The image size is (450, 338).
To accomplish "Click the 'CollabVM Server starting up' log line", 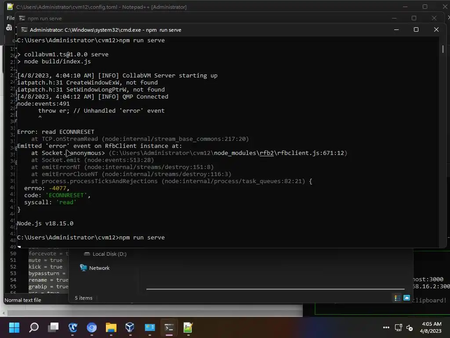I will tap(117, 76).
